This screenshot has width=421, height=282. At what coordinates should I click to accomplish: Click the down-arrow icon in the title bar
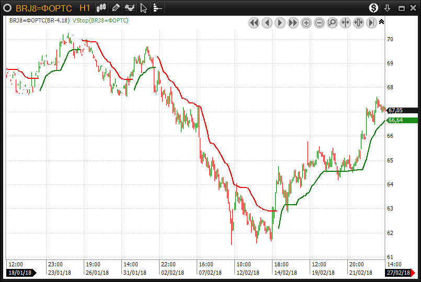(x=388, y=8)
